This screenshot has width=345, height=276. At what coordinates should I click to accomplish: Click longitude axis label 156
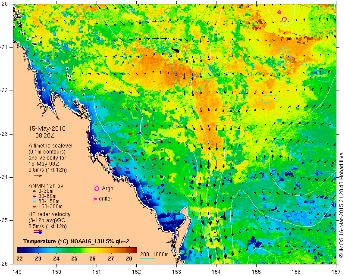296,272
